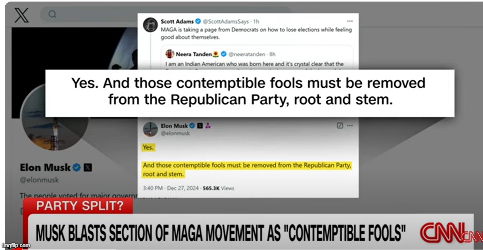Click the search magnifier icon
Viewport: 483px width, 250px height.
[53, 14]
